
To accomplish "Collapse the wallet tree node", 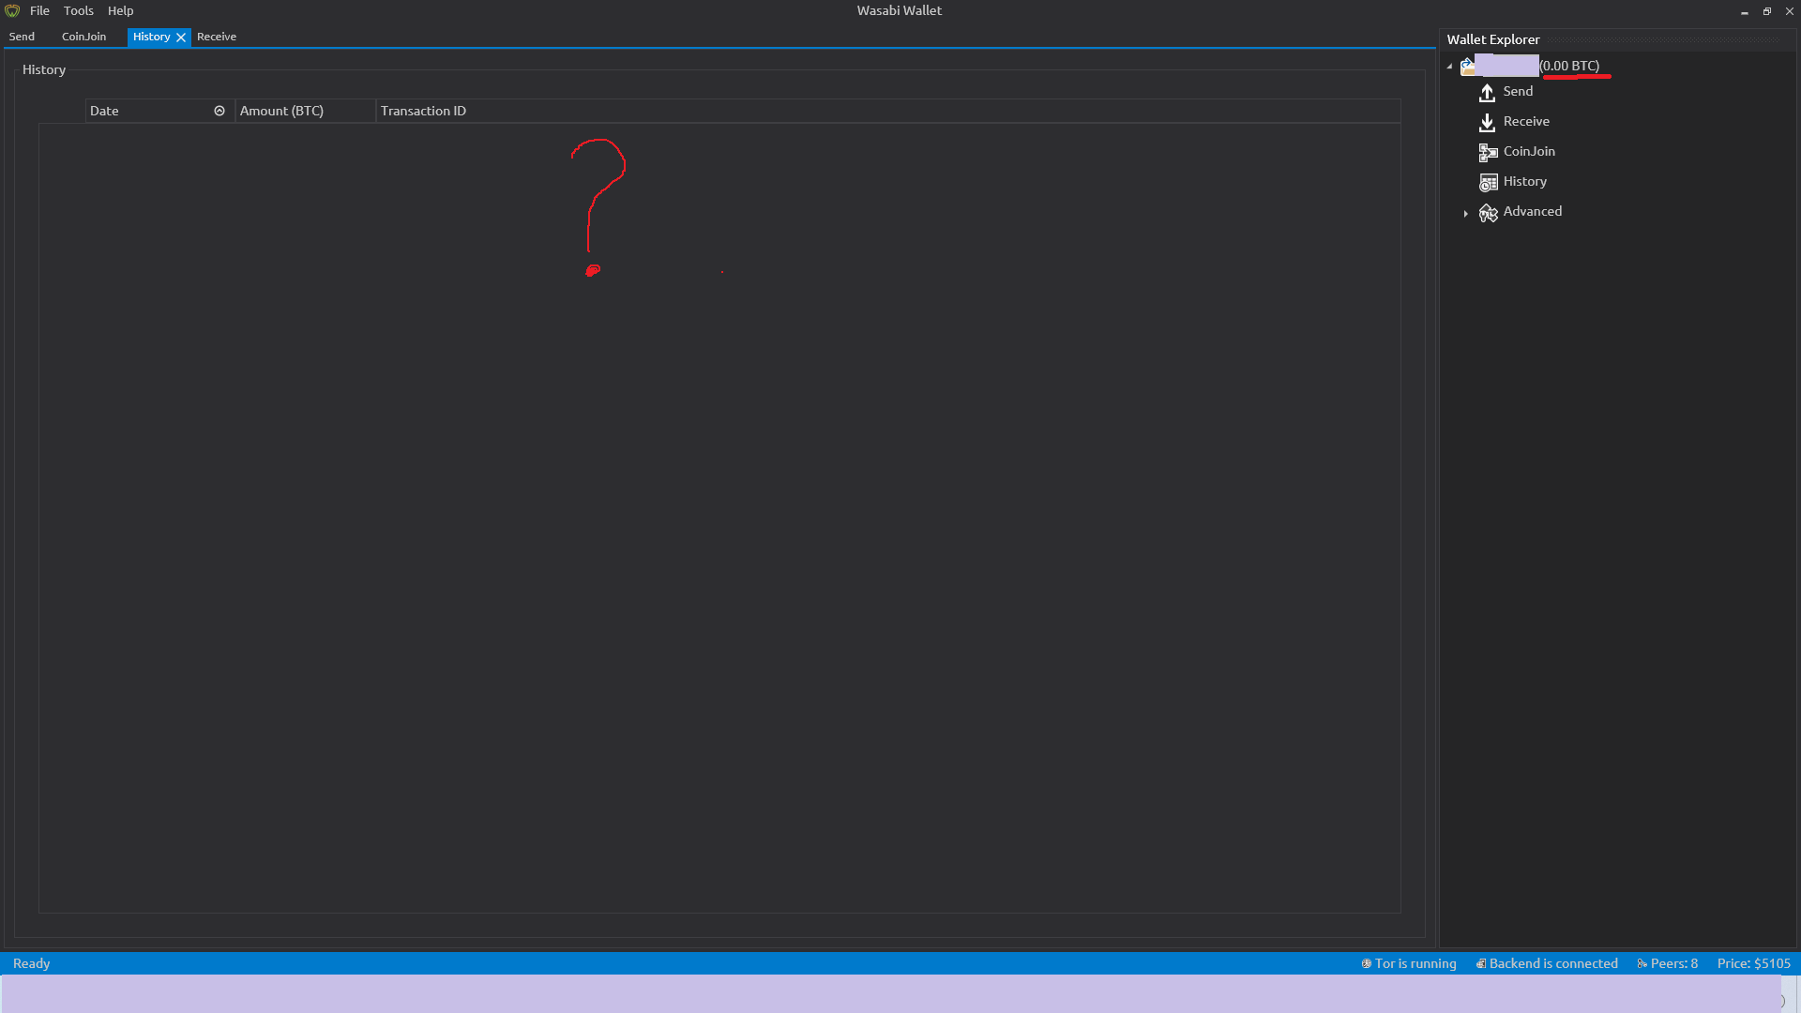I will [x=1449, y=67].
